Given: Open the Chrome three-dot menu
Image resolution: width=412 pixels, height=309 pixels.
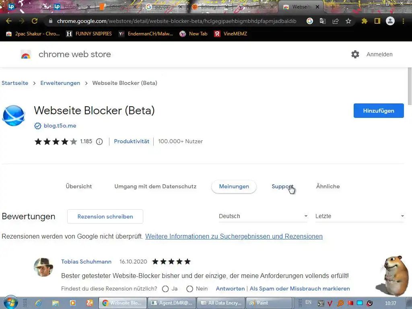Looking at the screenshot, I should tap(403, 21).
